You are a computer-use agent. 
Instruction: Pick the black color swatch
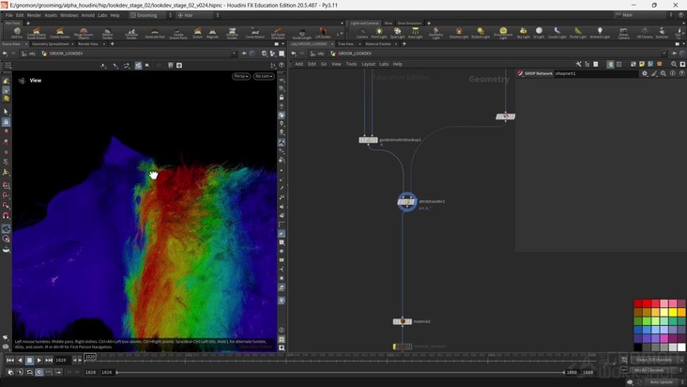638,348
